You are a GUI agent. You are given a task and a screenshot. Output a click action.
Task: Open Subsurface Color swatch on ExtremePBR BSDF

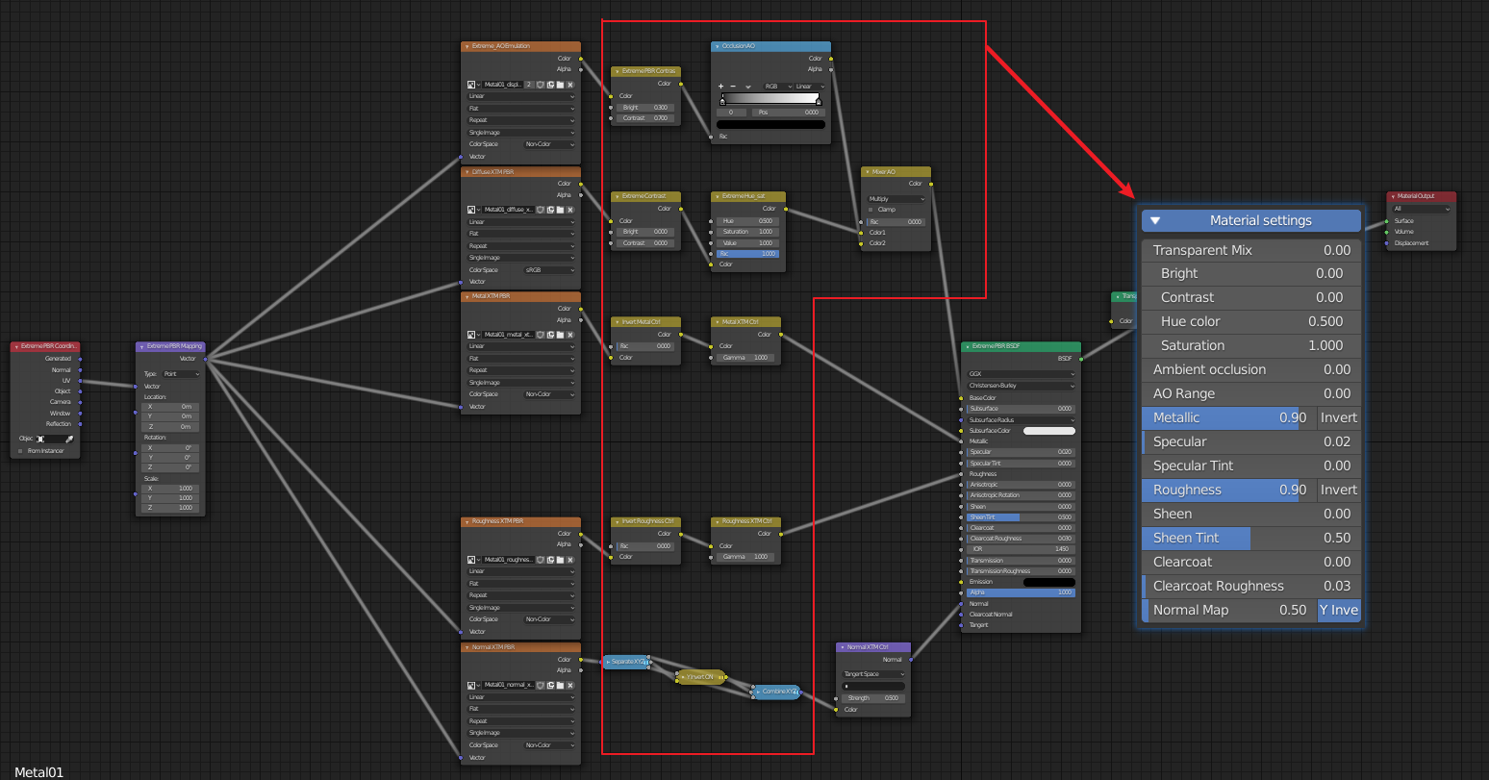(1049, 431)
